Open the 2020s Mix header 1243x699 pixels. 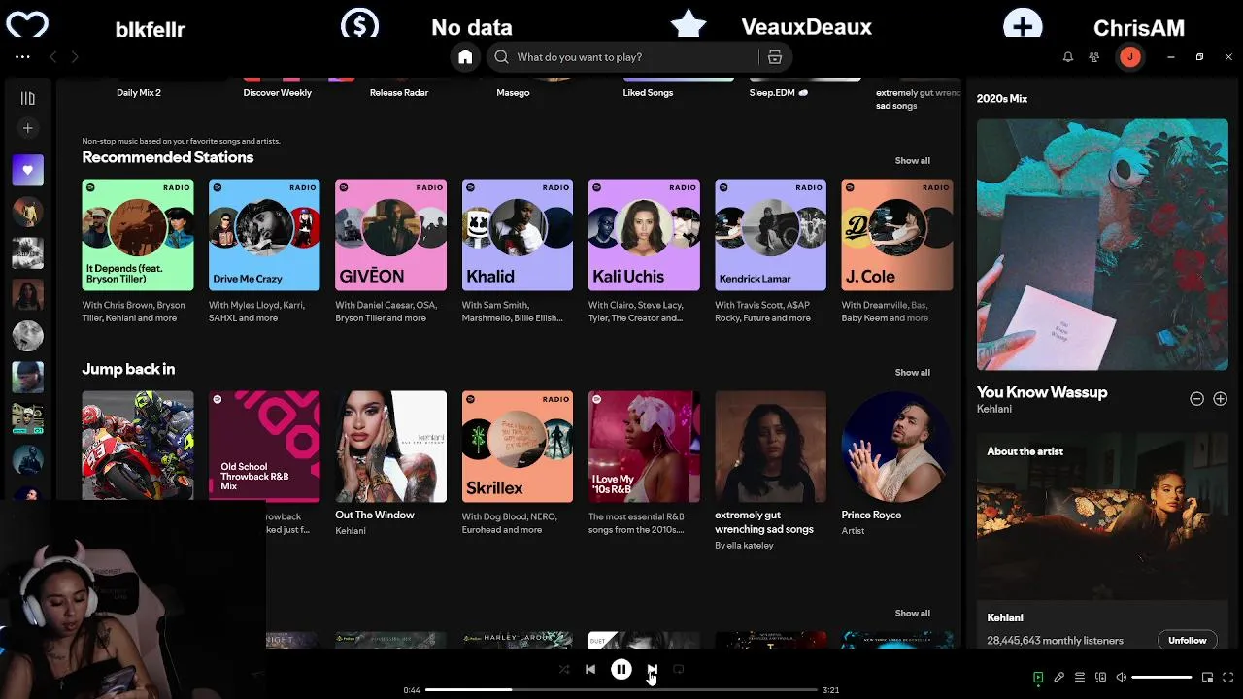point(1002,99)
